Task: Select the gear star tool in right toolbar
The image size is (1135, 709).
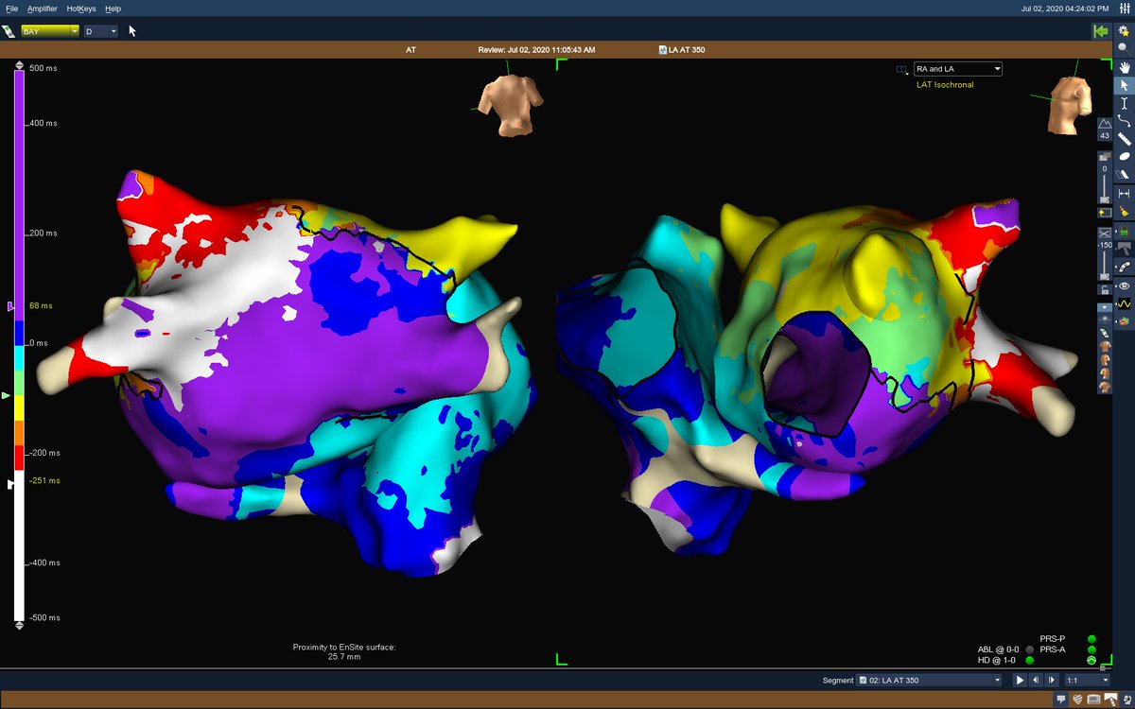Action: (x=1124, y=31)
